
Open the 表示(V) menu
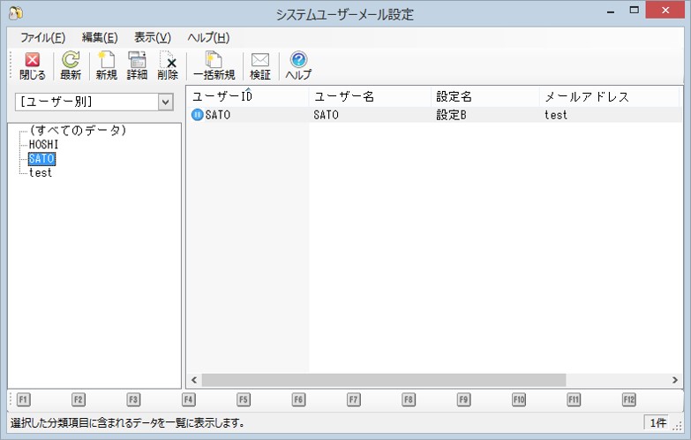(x=152, y=37)
